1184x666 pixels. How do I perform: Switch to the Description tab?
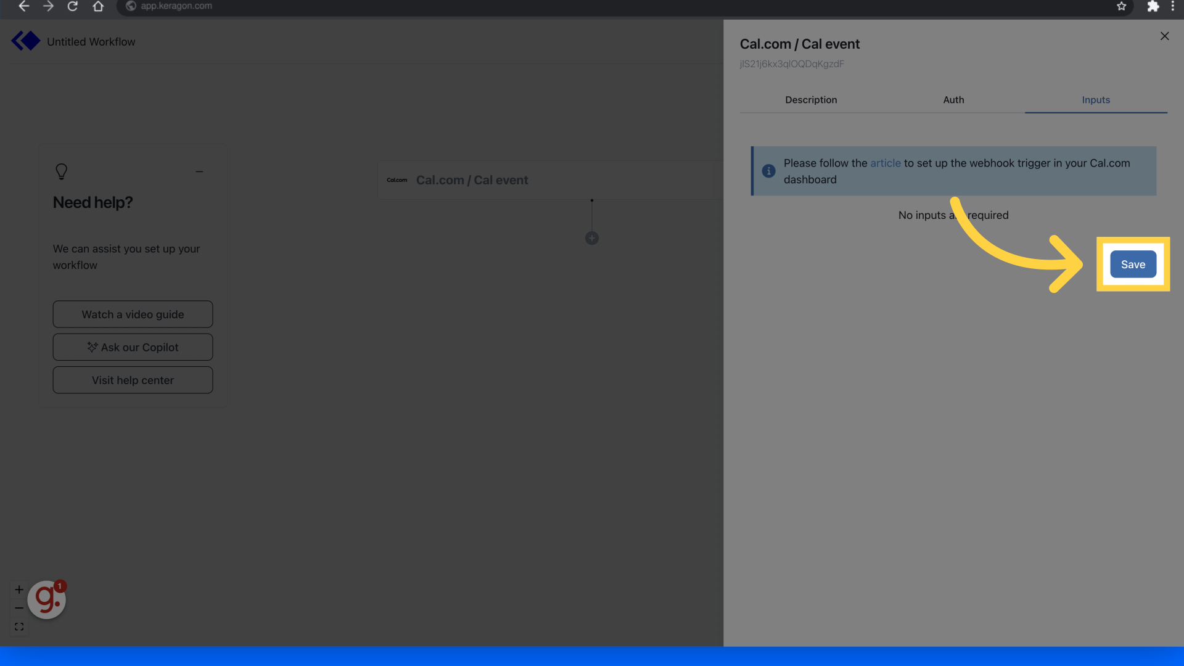pyautogui.click(x=811, y=100)
